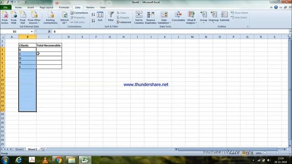Screen dimensions: 292x164
Task: Click Undo in quick access toolbar
Action: pyautogui.click(x=12, y=2)
